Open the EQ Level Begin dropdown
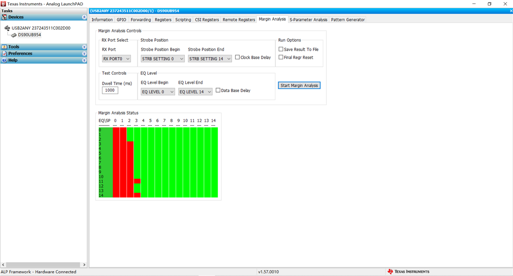The image size is (513, 276). pos(158,92)
